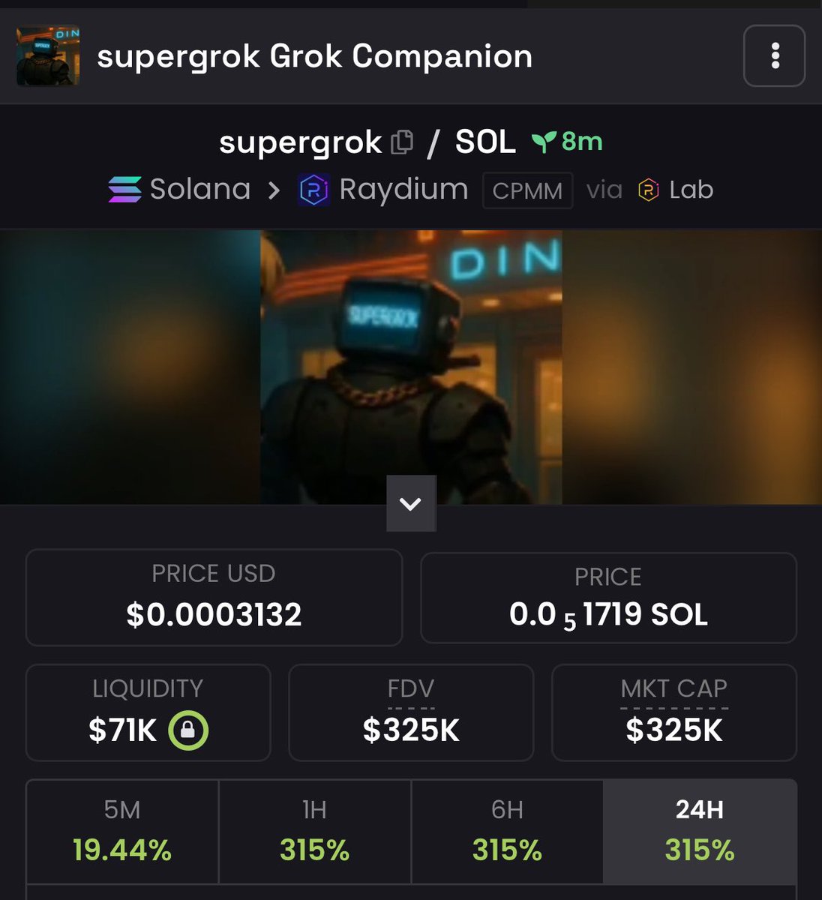Image resolution: width=822 pixels, height=900 pixels.
Task: Open the three-dot options menu
Action: tap(774, 56)
